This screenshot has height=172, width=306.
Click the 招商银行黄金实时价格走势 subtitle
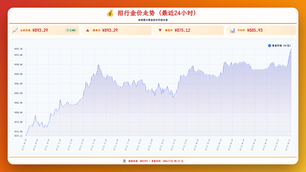[153, 20]
